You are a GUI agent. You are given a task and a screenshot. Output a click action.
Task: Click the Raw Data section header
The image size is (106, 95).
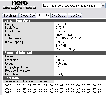click(x=54, y=78)
